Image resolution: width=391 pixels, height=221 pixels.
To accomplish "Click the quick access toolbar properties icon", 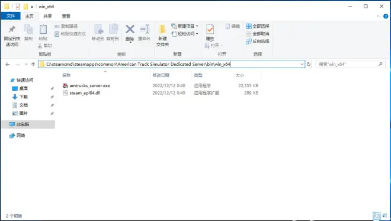I will [x=18, y=7].
